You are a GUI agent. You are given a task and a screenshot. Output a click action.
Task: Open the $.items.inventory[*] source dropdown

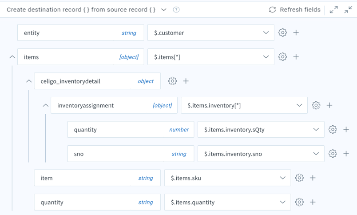point(299,105)
